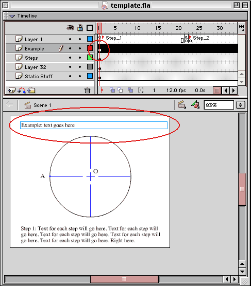This screenshot has height=286, width=251.
Task: Toggle lock dot of Example layer
Action: tap(80, 48)
